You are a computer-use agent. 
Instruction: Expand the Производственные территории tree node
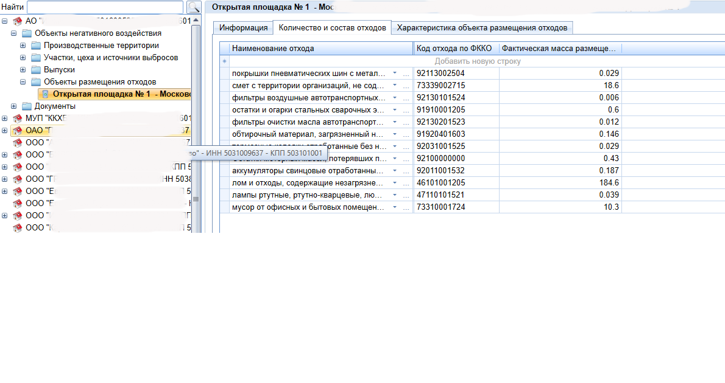pyautogui.click(x=23, y=46)
